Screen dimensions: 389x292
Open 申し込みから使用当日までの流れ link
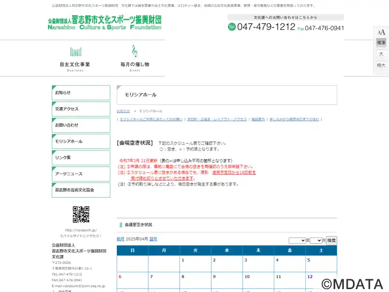294,119
